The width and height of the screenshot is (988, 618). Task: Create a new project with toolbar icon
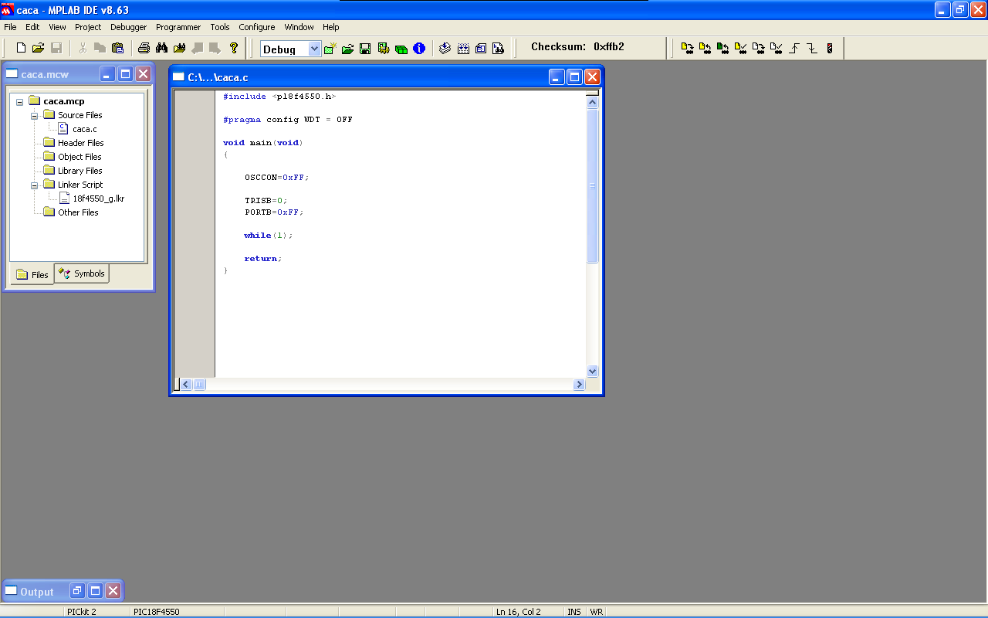click(x=330, y=49)
